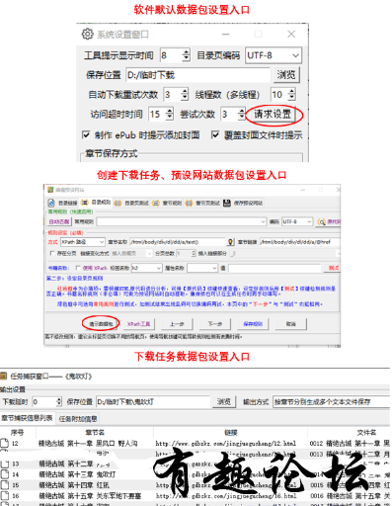Switch to the 章节捕获信息列表 tab
This screenshot has width=392, height=506.
[27, 418]
